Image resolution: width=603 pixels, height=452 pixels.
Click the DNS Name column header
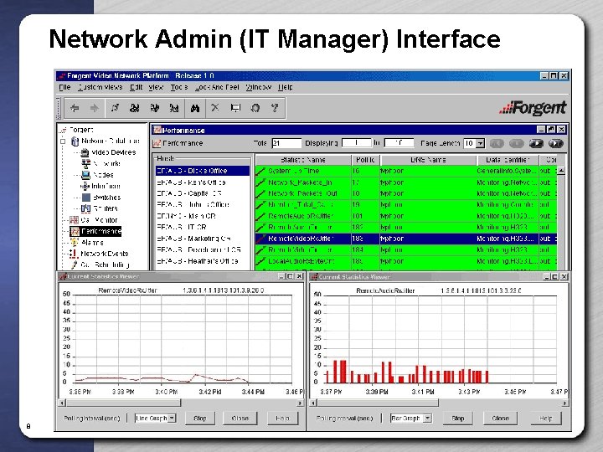click(428, 160)
